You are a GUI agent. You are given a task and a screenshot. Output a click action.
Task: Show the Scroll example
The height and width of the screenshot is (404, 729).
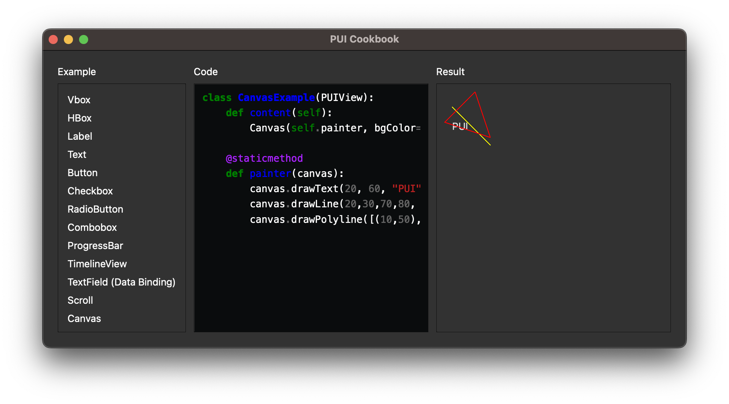coord(80,300)
